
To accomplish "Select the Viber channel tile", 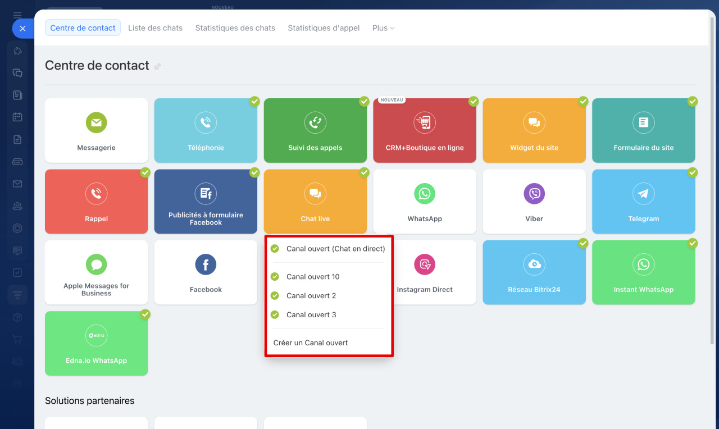I will pyautogui.click(x=534, y=202).
